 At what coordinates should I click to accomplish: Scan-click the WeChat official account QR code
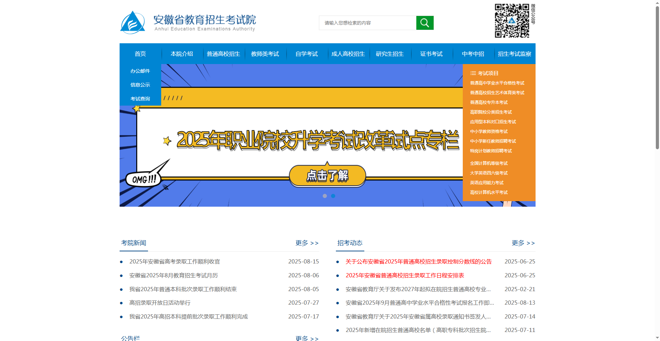(511, 21)
